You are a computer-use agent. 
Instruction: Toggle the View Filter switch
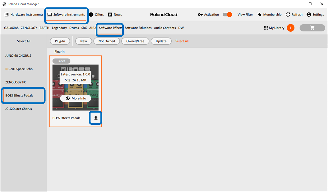(227, 15)
